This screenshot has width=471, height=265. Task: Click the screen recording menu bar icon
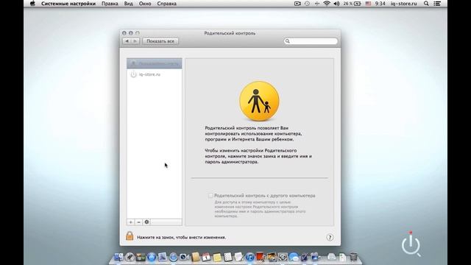click(x=297, y=4)
